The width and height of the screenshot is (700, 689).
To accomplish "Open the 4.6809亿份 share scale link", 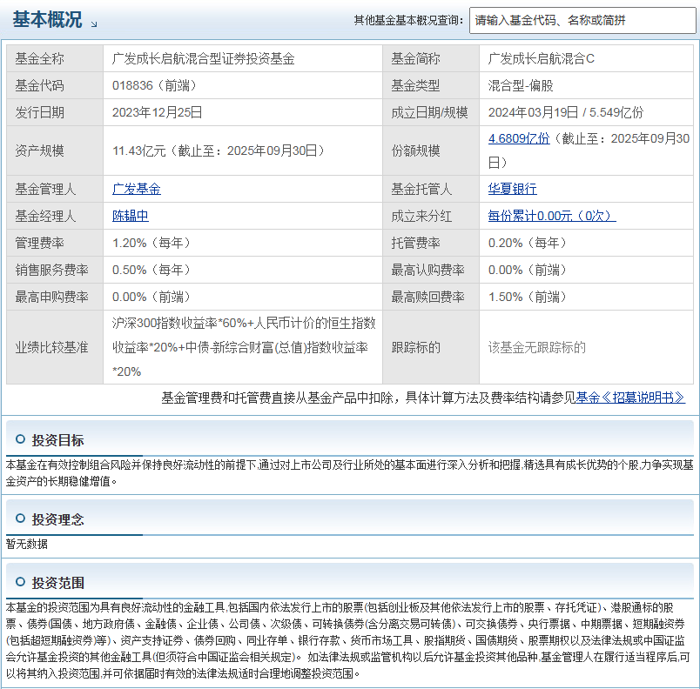I will point(519,138).
